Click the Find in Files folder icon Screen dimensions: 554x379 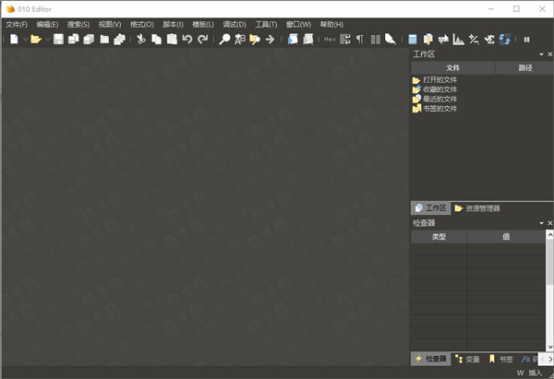[x=255, y=39]
